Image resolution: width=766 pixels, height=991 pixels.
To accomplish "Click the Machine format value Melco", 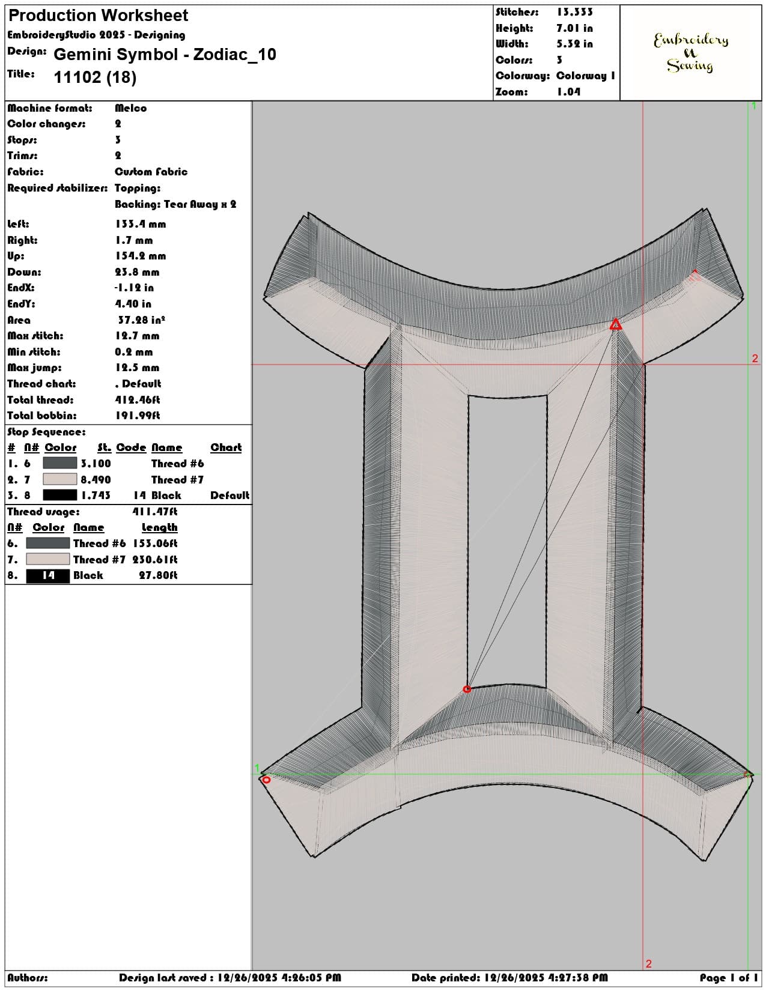I will tap(131, 108).
